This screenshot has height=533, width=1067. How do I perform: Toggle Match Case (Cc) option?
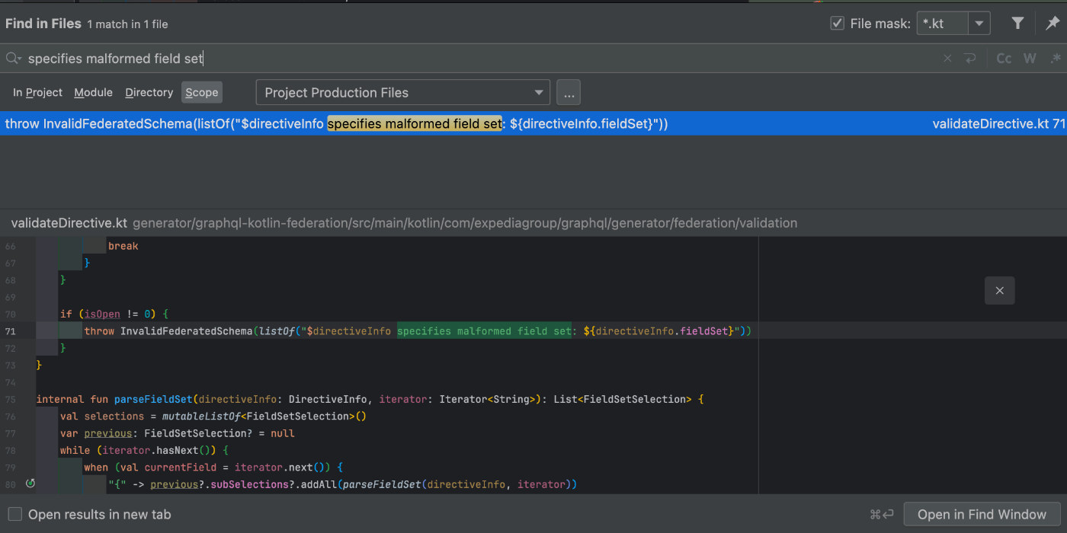(x=1005, y=59)
